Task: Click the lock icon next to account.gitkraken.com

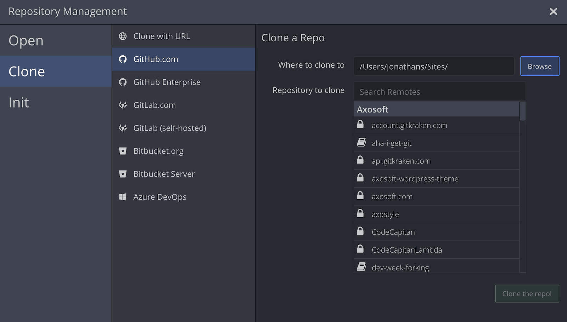Action: coord(360,125)
